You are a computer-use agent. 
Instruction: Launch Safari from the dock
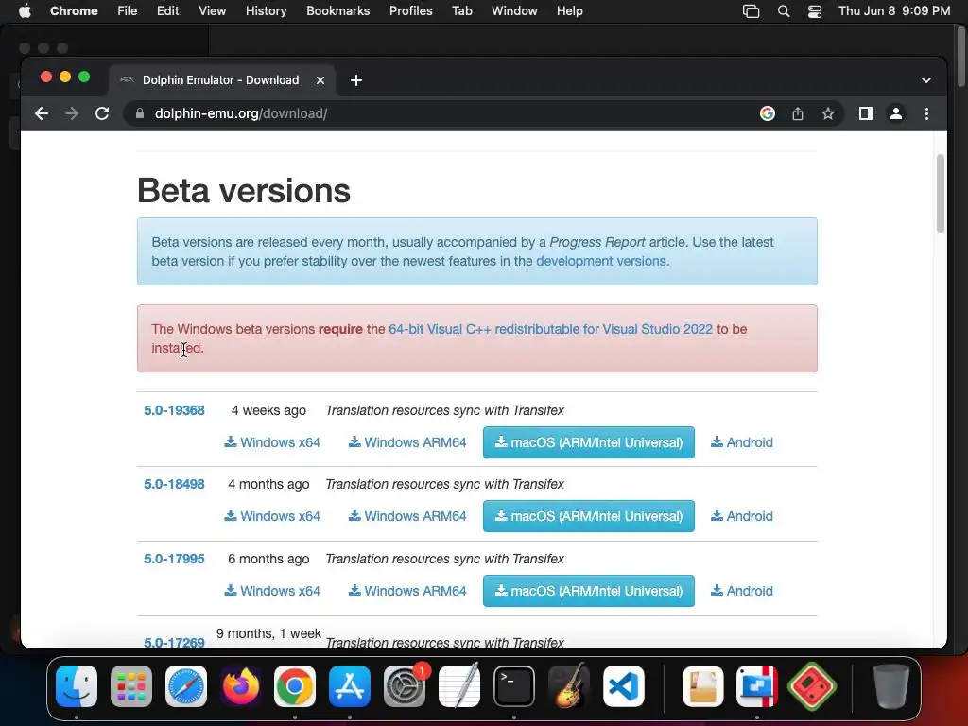186,686
